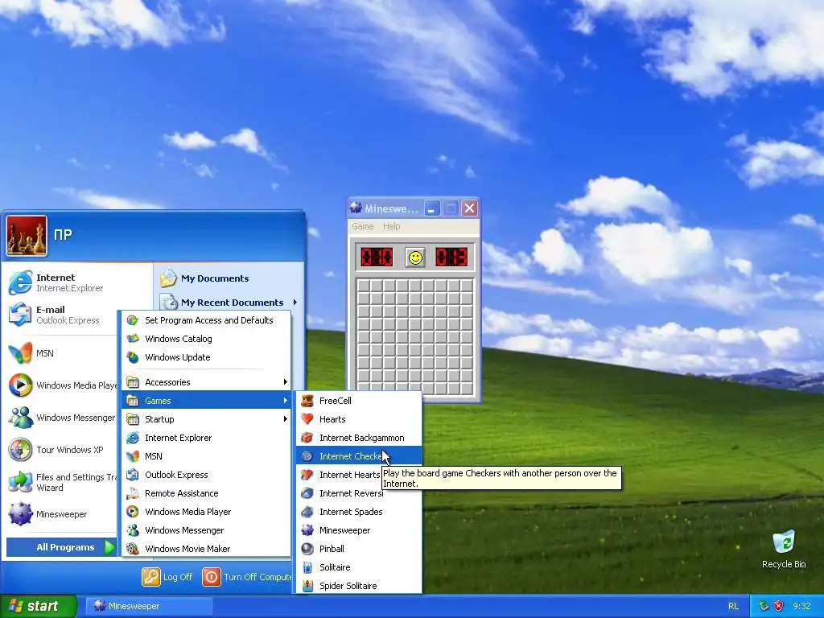Screen dimensions: 824x618
Task: Click the Internet Explorer icon in pinned list
Action: (20, 282)
